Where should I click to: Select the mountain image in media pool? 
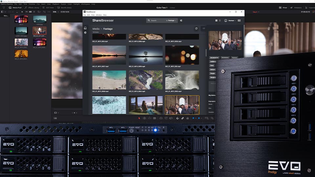(x=40, y=19)
